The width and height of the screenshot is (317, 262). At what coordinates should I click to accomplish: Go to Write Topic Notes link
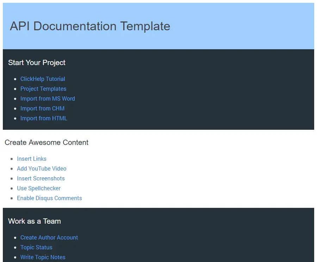[x=43, y=257]
